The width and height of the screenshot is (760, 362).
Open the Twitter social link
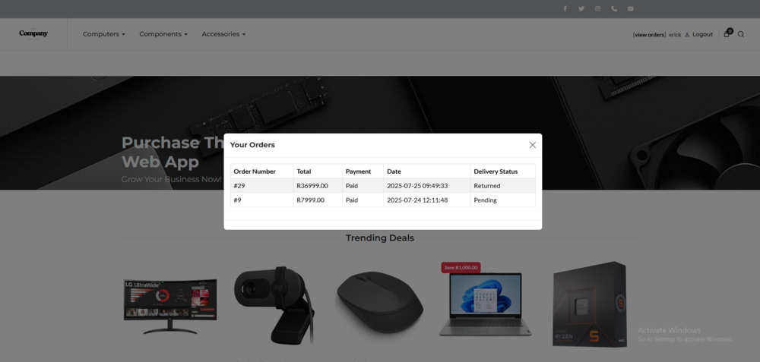click(x=581, y=9)
